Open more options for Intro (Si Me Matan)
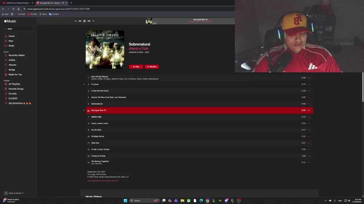This screenshot has width=364, height=204. pyautogui.click(x=309, y=78)
